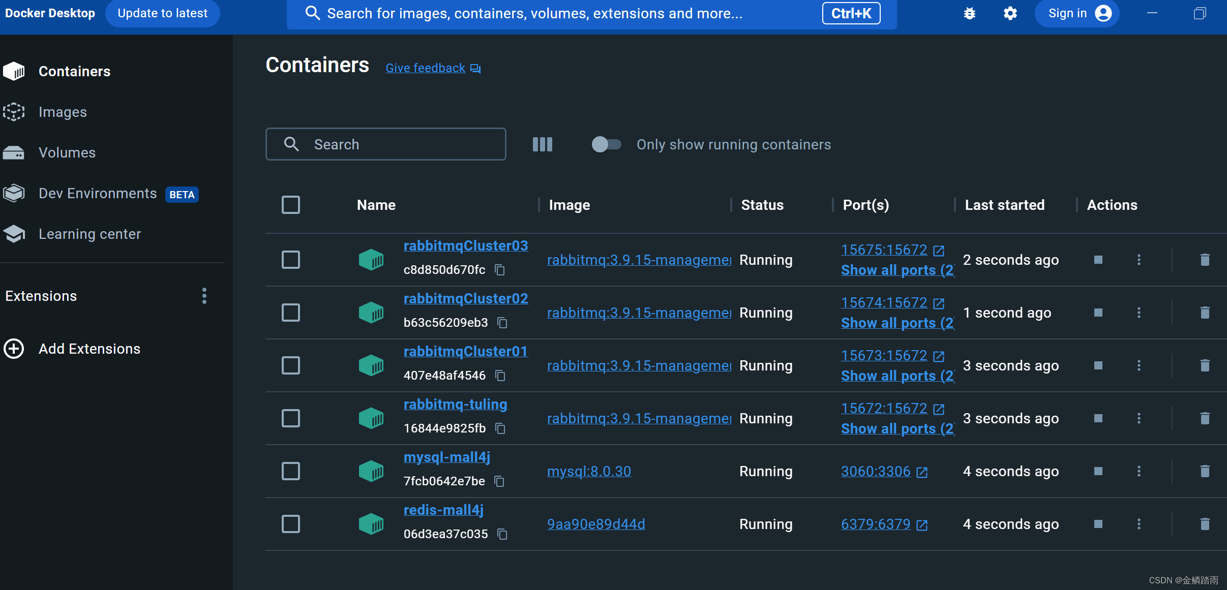1227x590 pixels.
Task: Toggle only show running containers switch
Action: [606, 144]
